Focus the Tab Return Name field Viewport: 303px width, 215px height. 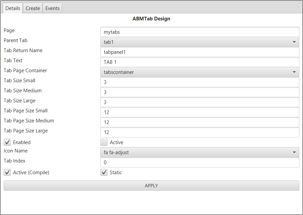(x=200, y=52)
